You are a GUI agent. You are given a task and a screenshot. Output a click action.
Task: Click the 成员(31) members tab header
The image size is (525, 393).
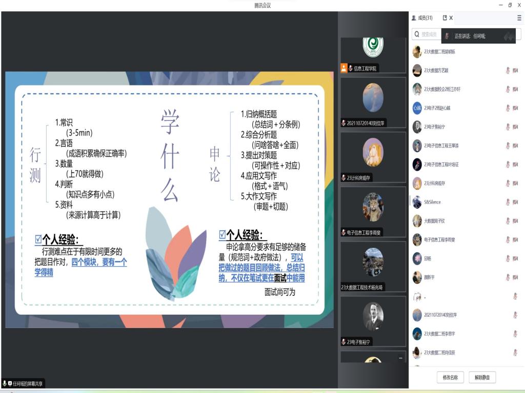(x=422, y=18)
